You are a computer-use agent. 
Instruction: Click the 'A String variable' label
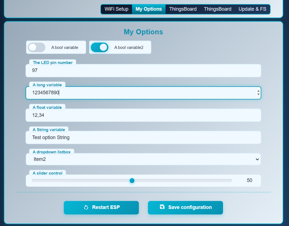click(x=49, y=130)
